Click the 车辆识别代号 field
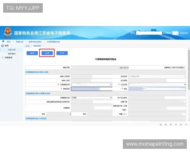Image resolution: width=190 pixels, height=152 pixels. coord(157,108)
